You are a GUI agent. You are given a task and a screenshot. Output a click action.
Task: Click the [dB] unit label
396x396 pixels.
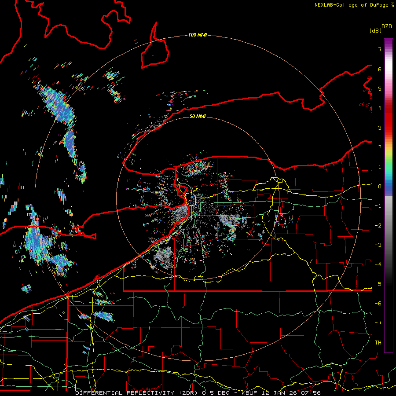point(375,30)
